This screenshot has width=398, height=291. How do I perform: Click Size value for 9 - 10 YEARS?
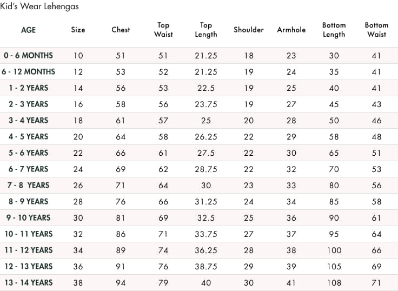pos(78,218)
